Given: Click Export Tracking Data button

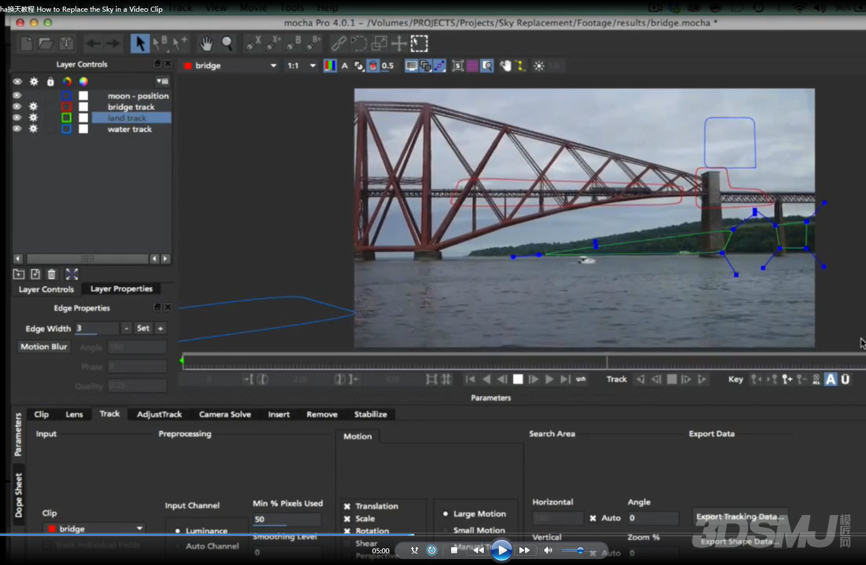Looking at the screenshot, I should [740, 517].
